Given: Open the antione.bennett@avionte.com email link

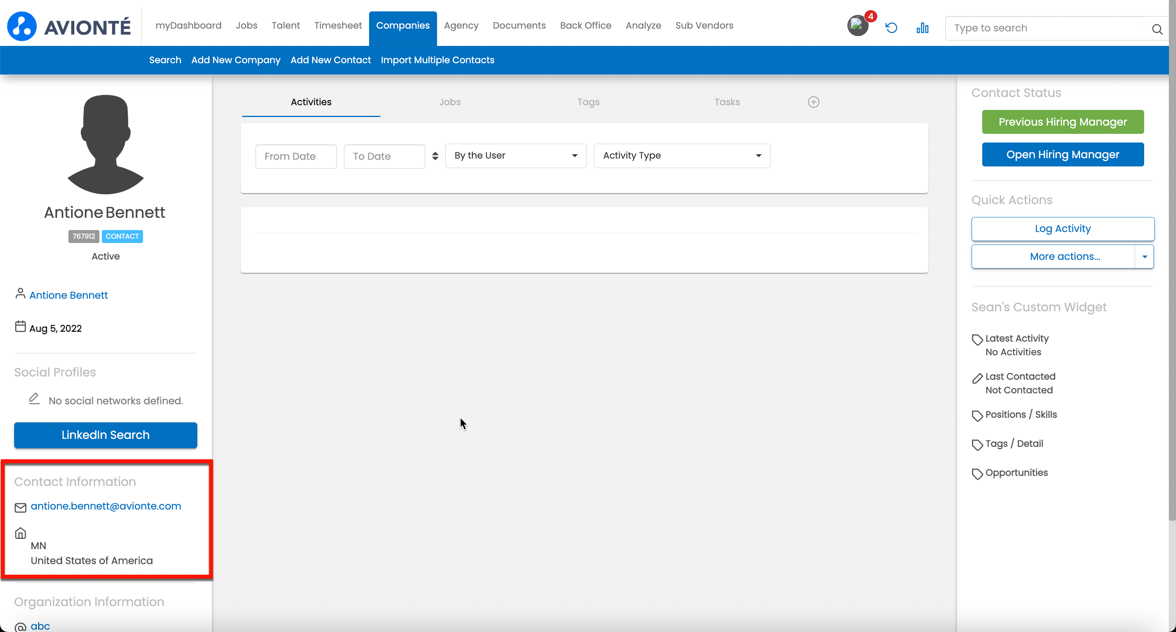Looking at the screenshot, I should 106,506.
